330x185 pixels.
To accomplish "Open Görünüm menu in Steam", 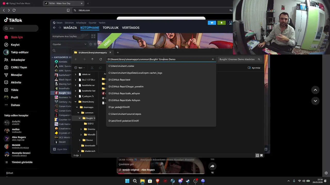I will (x=69, y=23).
